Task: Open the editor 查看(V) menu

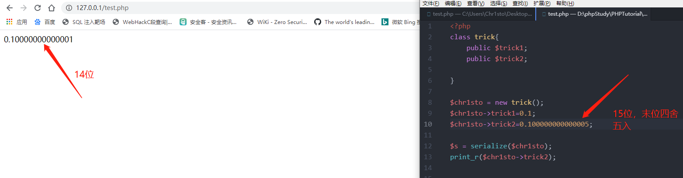Action: [x=476, y=3]
